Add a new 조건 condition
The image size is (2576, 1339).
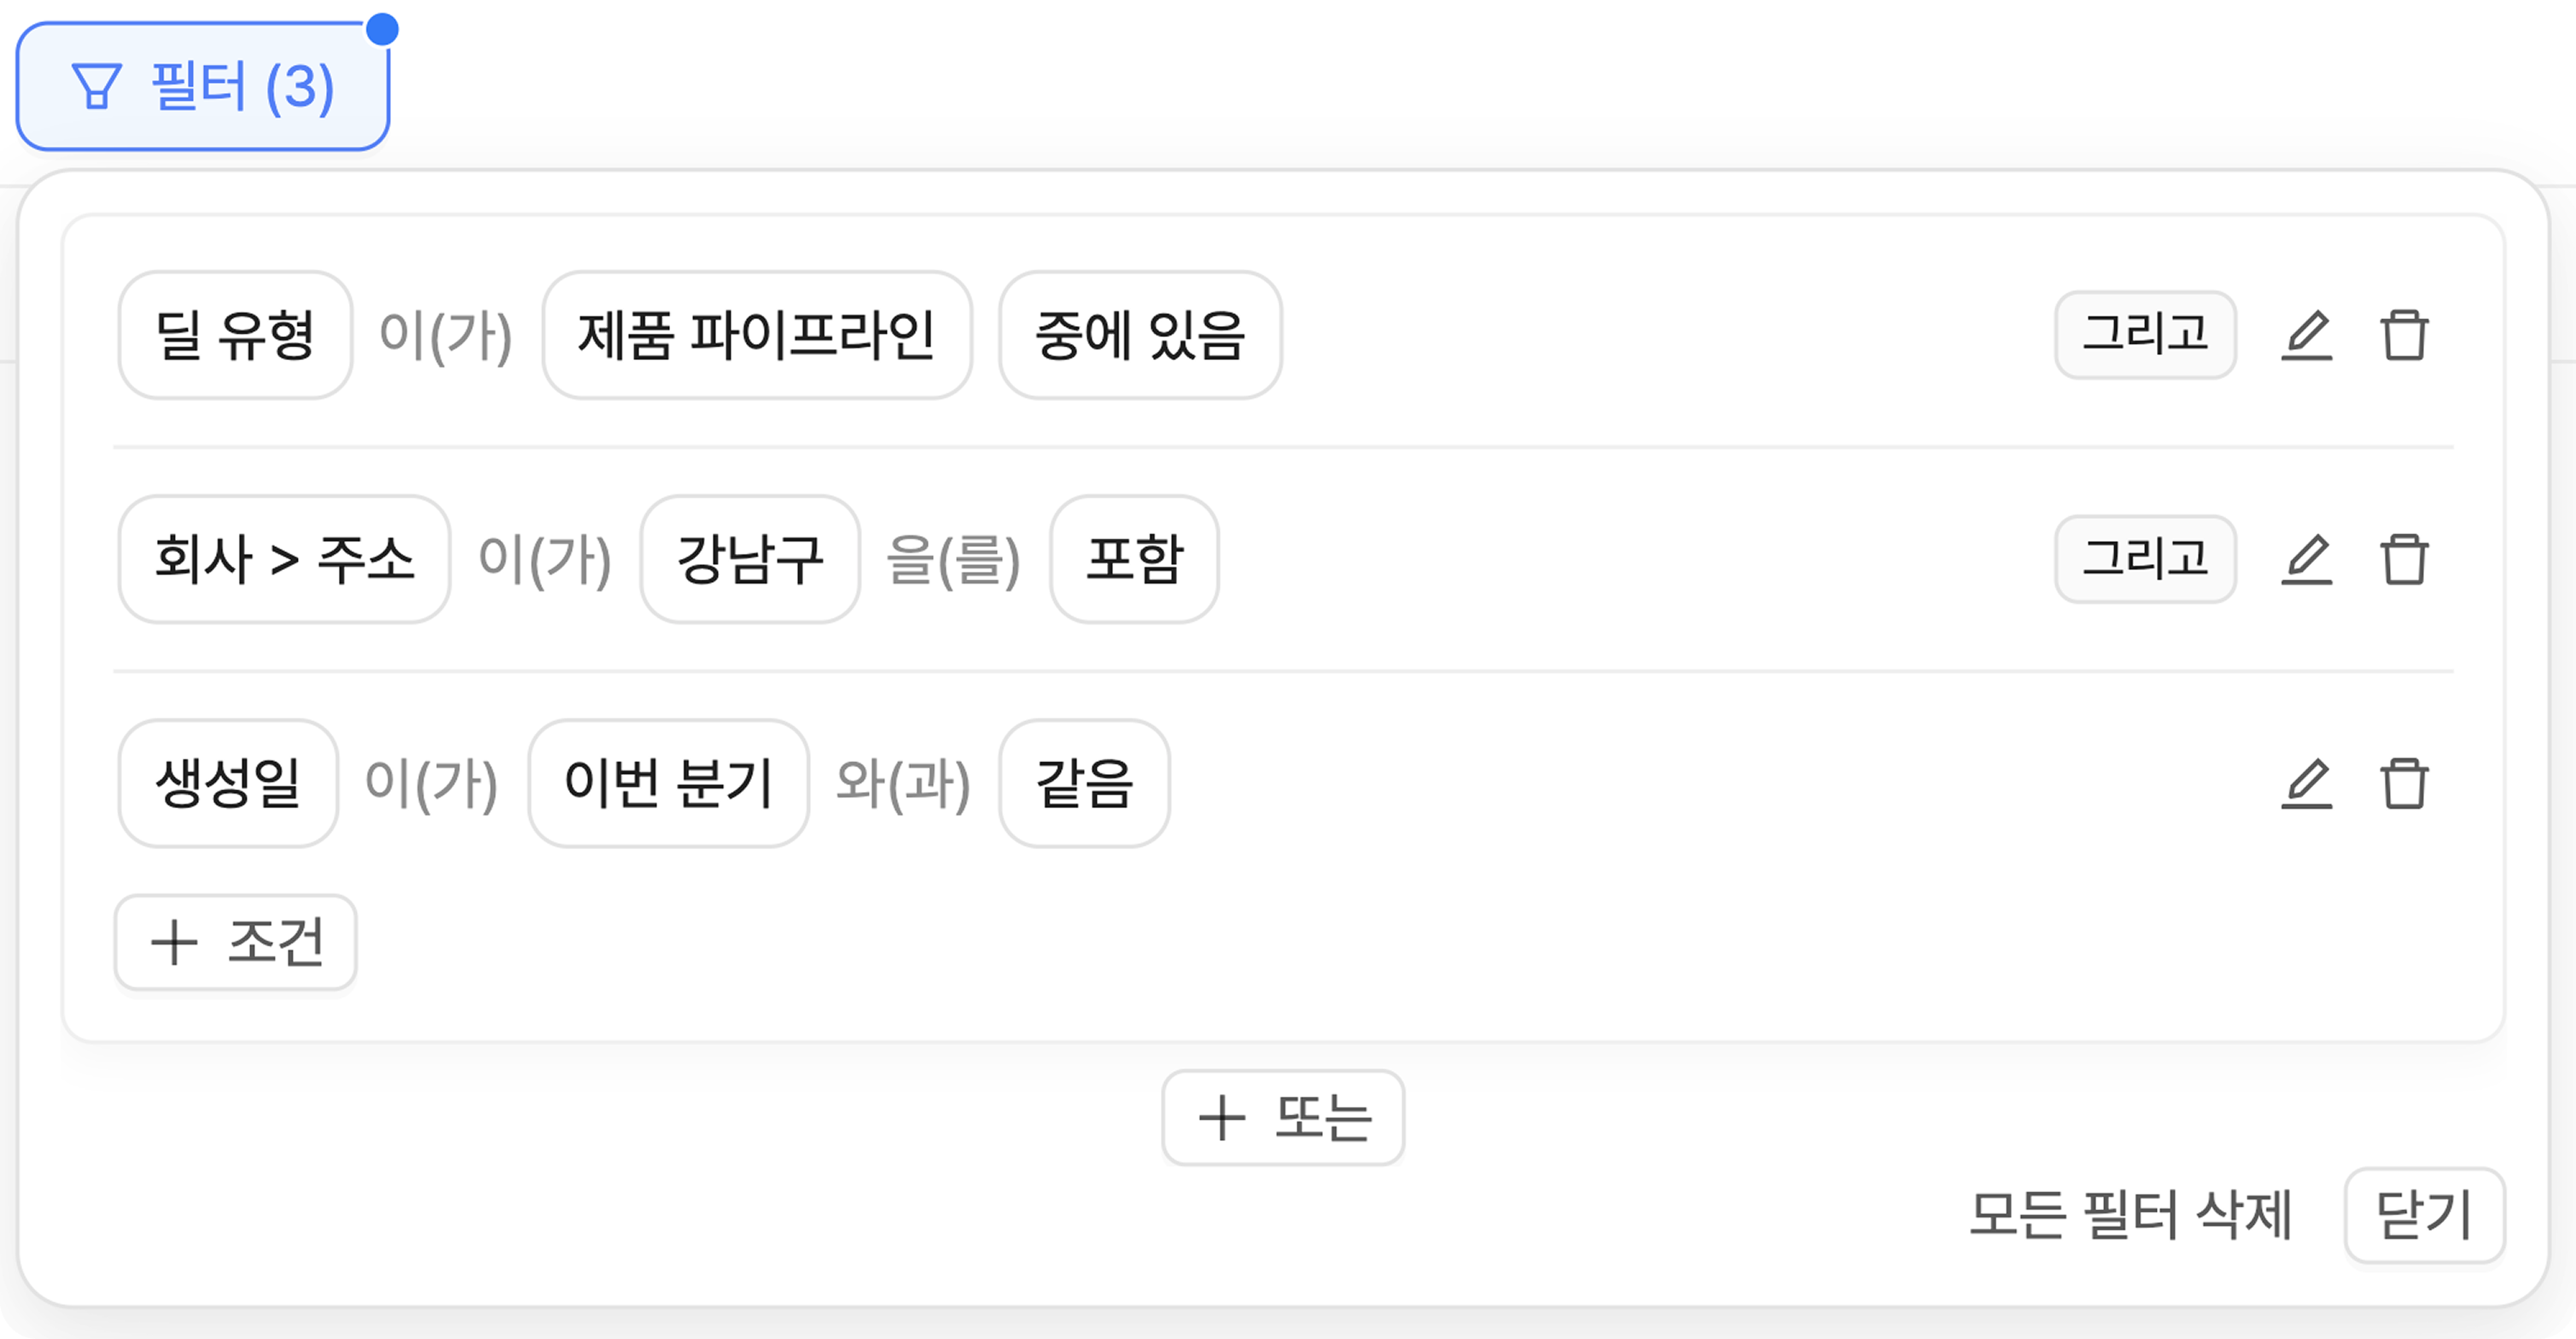pos(236,942)
